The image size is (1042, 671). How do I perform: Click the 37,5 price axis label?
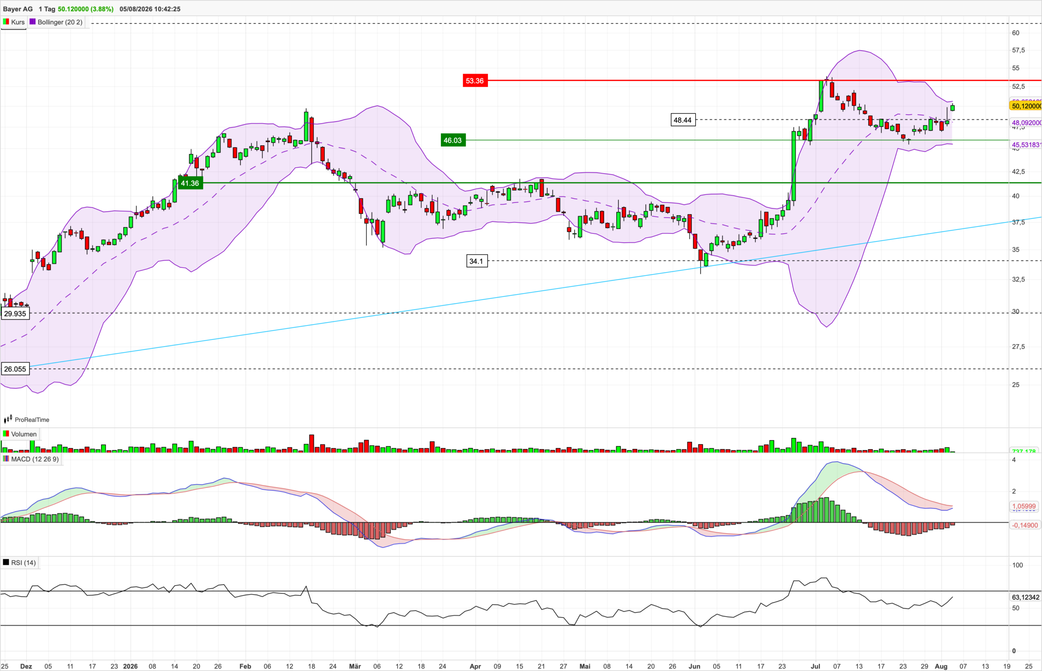pos(1018,222)
